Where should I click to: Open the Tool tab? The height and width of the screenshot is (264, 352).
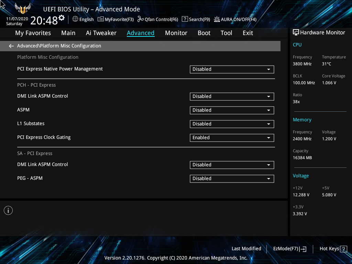coord(226,33)
